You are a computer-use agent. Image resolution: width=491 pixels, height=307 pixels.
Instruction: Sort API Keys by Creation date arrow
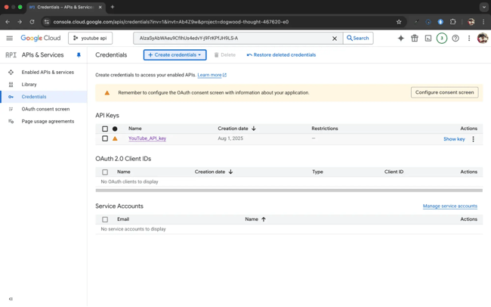point(254,129)
